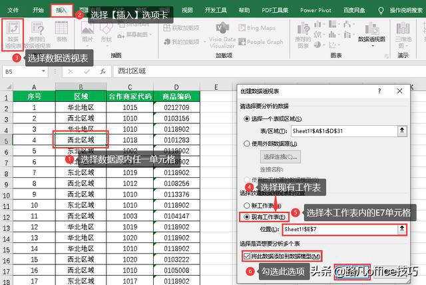Switch to the 开始 (Home) tab
This screenshot has height=285, width=426.
pyautogui.click(x=38, y=11)
